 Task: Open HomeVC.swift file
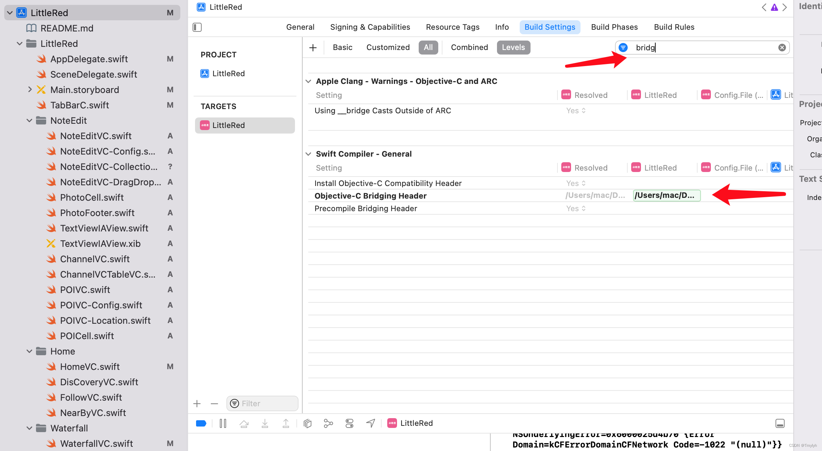click(90, 367)
